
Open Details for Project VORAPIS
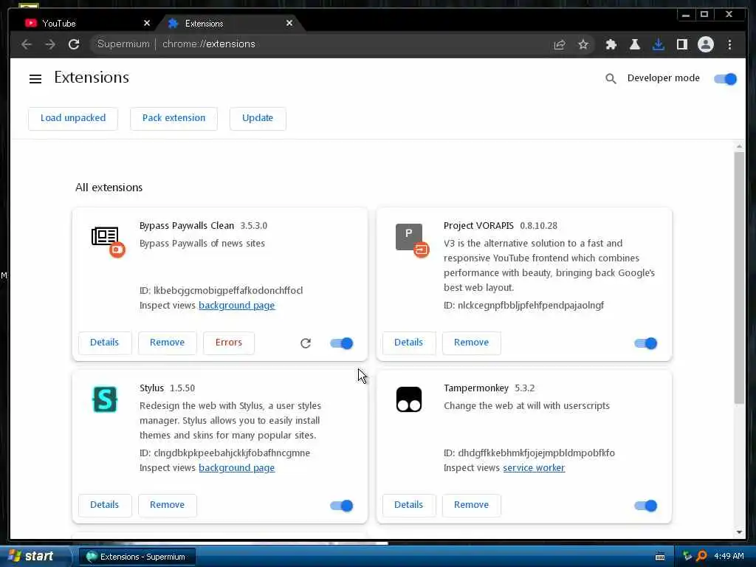409,343
